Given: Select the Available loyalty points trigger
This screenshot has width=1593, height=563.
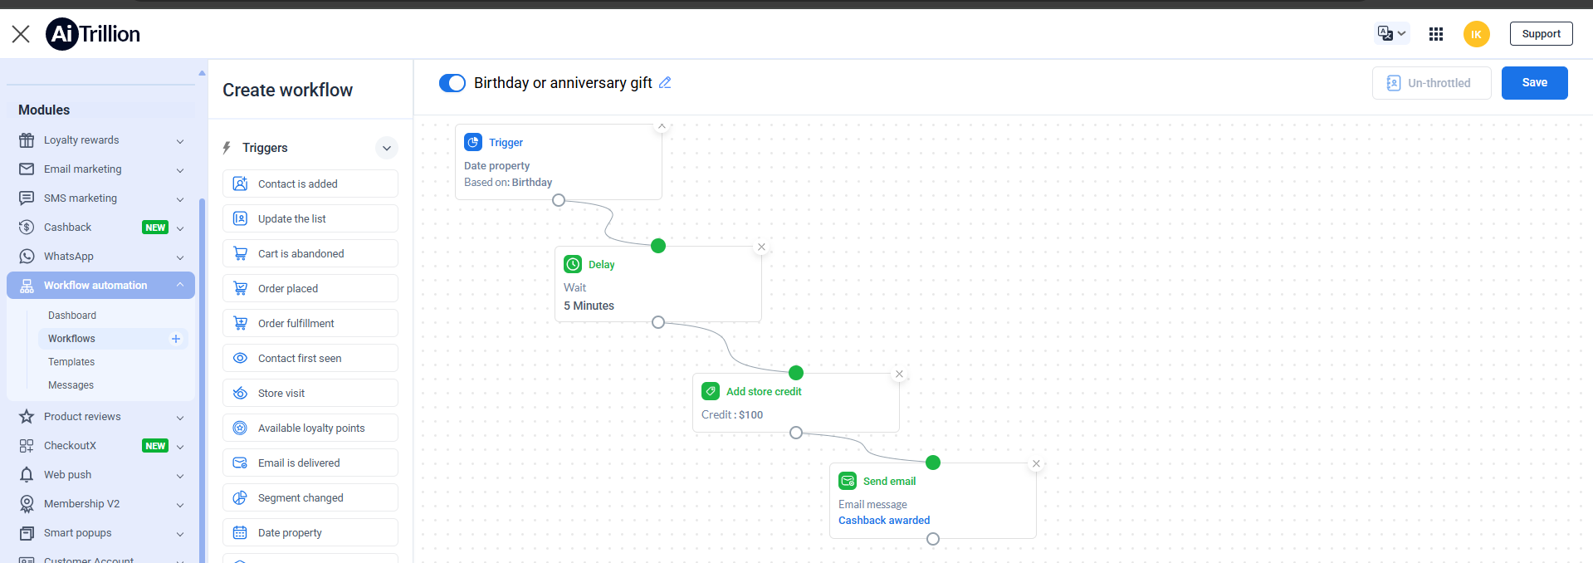Looking at the screenshot, I should click(310, 428).
